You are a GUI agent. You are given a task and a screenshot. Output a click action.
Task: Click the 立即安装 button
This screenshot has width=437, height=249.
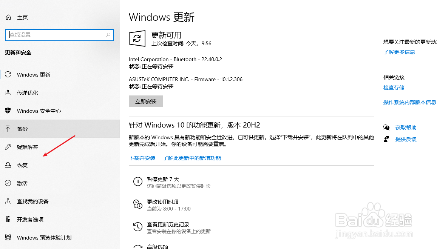point(146,101)
